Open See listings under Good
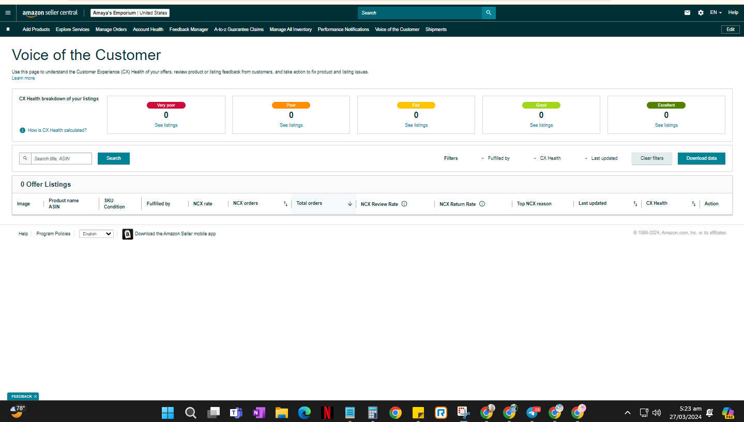Viewport: 744px width, 422px height. point(541,125)
